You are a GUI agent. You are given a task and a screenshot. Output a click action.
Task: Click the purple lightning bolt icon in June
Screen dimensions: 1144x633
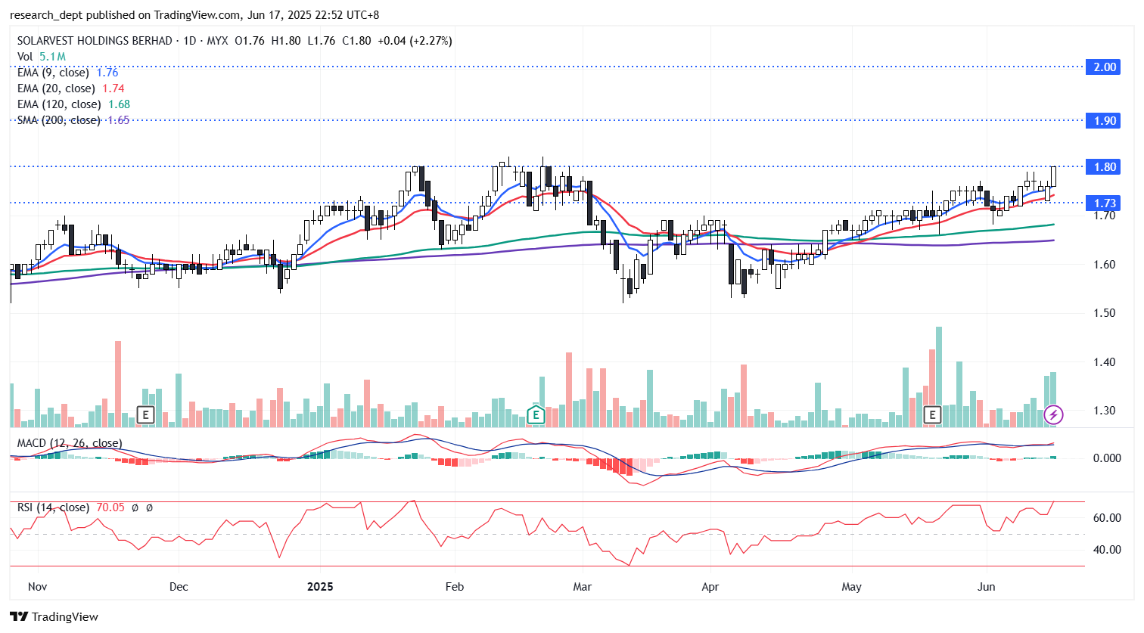[1053, 414]
